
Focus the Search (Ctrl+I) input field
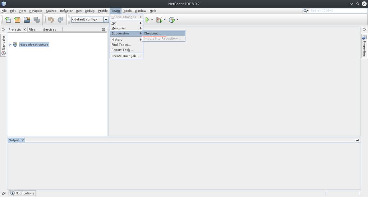[x=338, y=10]
